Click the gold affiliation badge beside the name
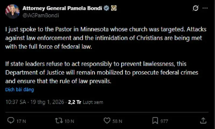 [114, 8]
